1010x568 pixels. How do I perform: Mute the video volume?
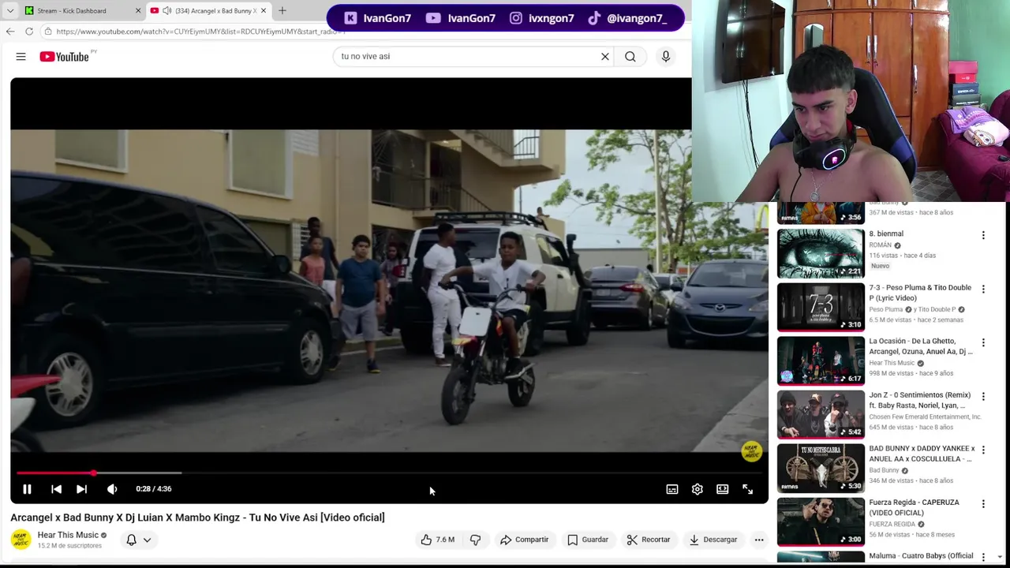tap(112, 489)
